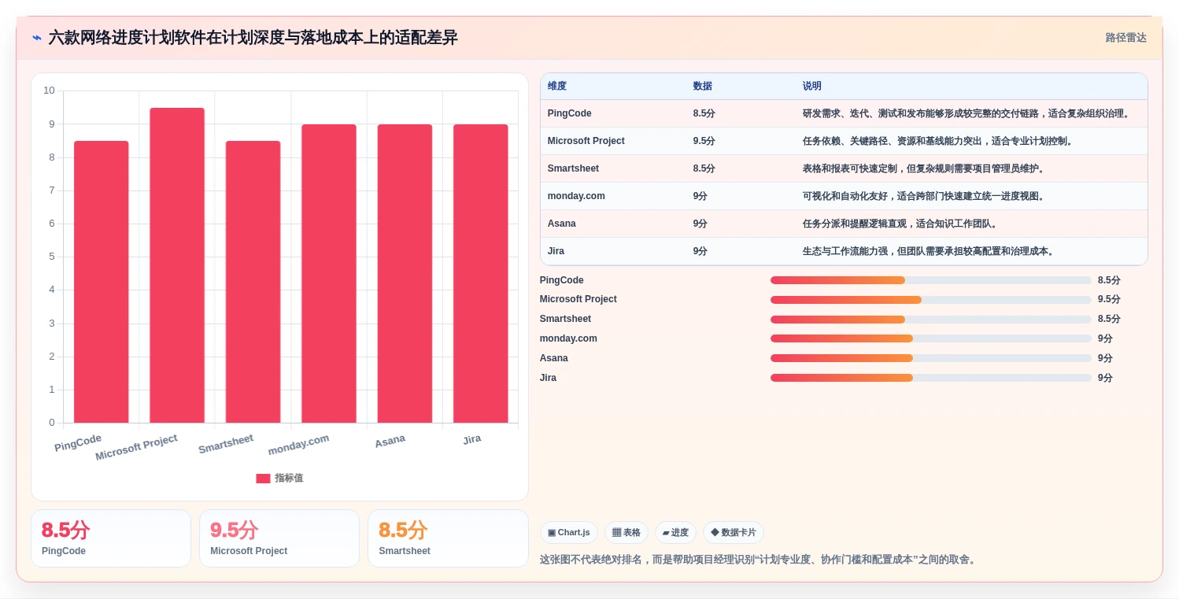Click the Smartsheet bar in the chart

(253, 282)
